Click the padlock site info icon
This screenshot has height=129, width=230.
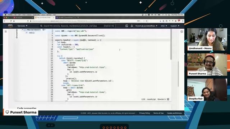coord(31,21)
